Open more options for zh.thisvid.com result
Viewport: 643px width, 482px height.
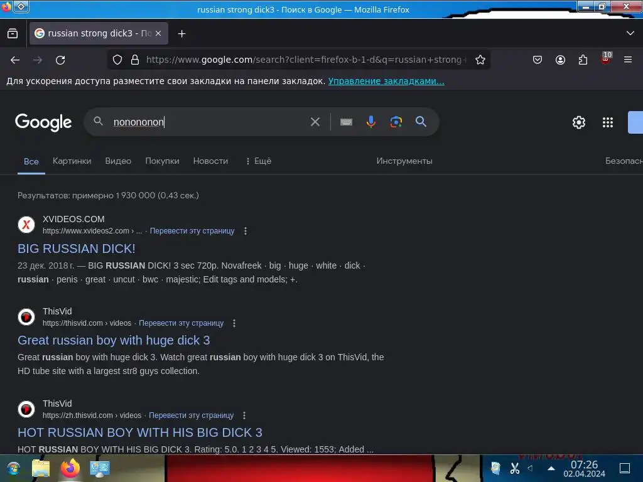[x=244, y=415]
